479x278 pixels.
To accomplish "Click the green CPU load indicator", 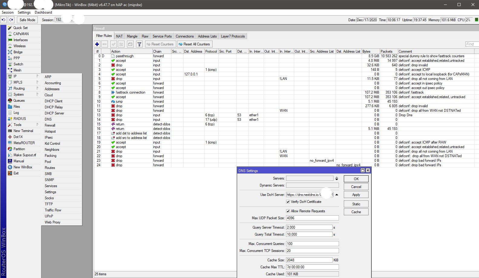I will (x=476, y=20).
